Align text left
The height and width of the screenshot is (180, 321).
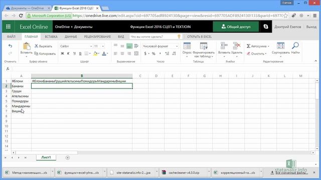coord(116,53)
